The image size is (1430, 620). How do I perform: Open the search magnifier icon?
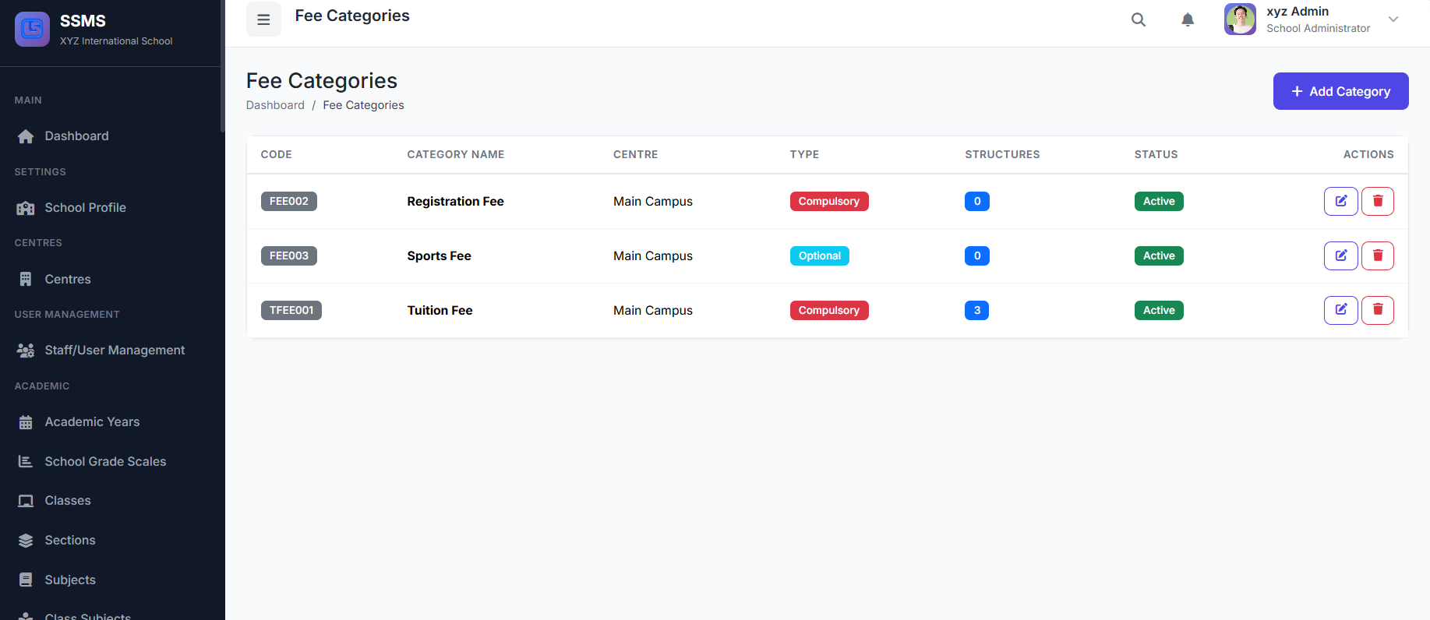(1139, 19)
